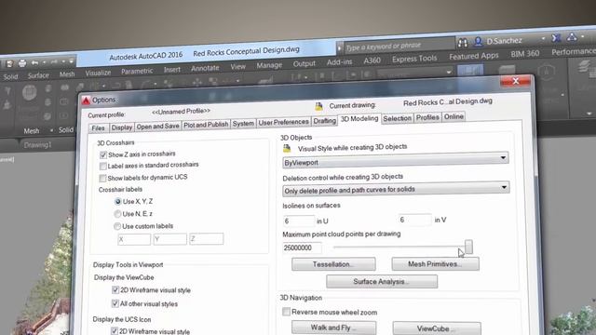
Task: Switch to the Profiles tab
Action: coord(427,117)
